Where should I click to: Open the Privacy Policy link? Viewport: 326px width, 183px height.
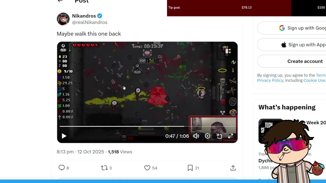click(270, 80)
